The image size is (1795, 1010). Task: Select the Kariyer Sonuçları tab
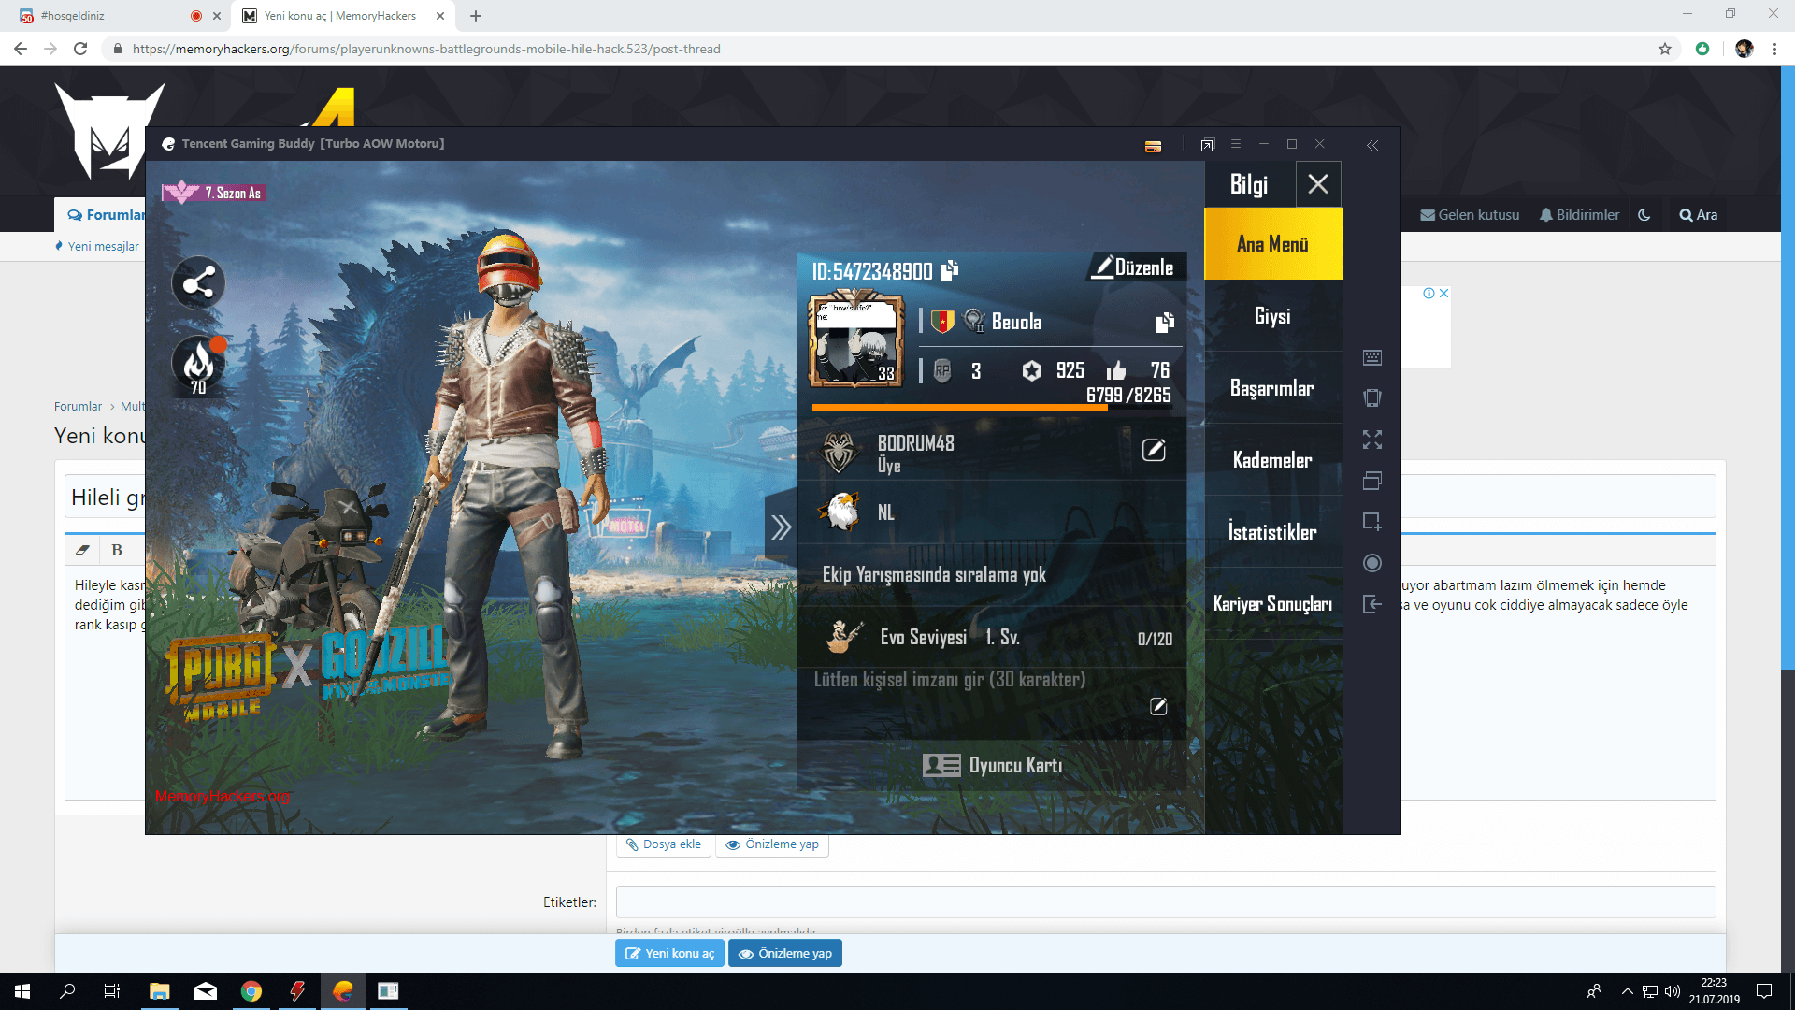point(1272,604)
